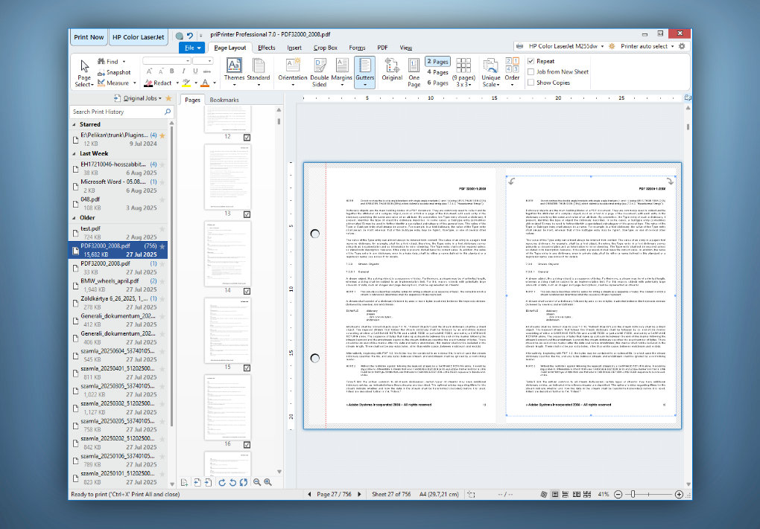Switch to the Bookmarks tab
This screenshot has width=760, height=529.
point(224,100)
